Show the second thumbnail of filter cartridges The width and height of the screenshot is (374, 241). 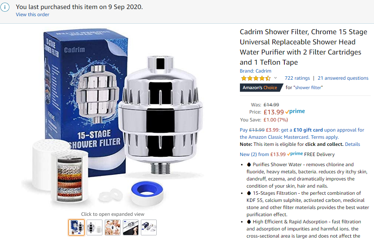(x=95, y=227)
